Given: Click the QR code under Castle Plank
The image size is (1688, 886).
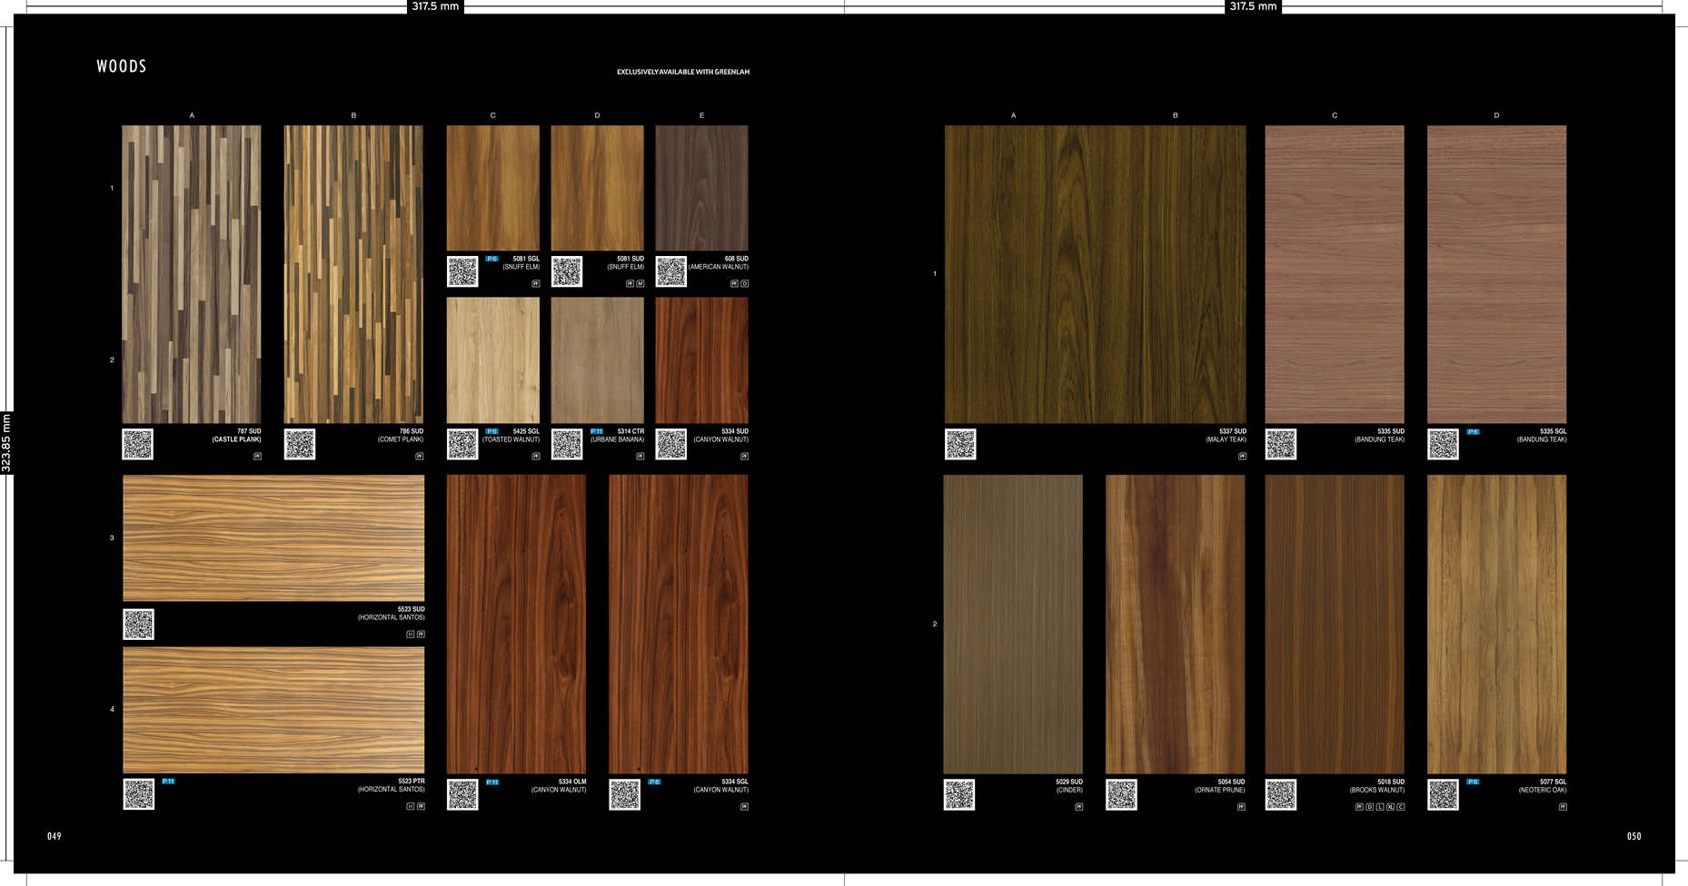Looking at the screenshot, I should pyautogui.click(x=137, y=444).
